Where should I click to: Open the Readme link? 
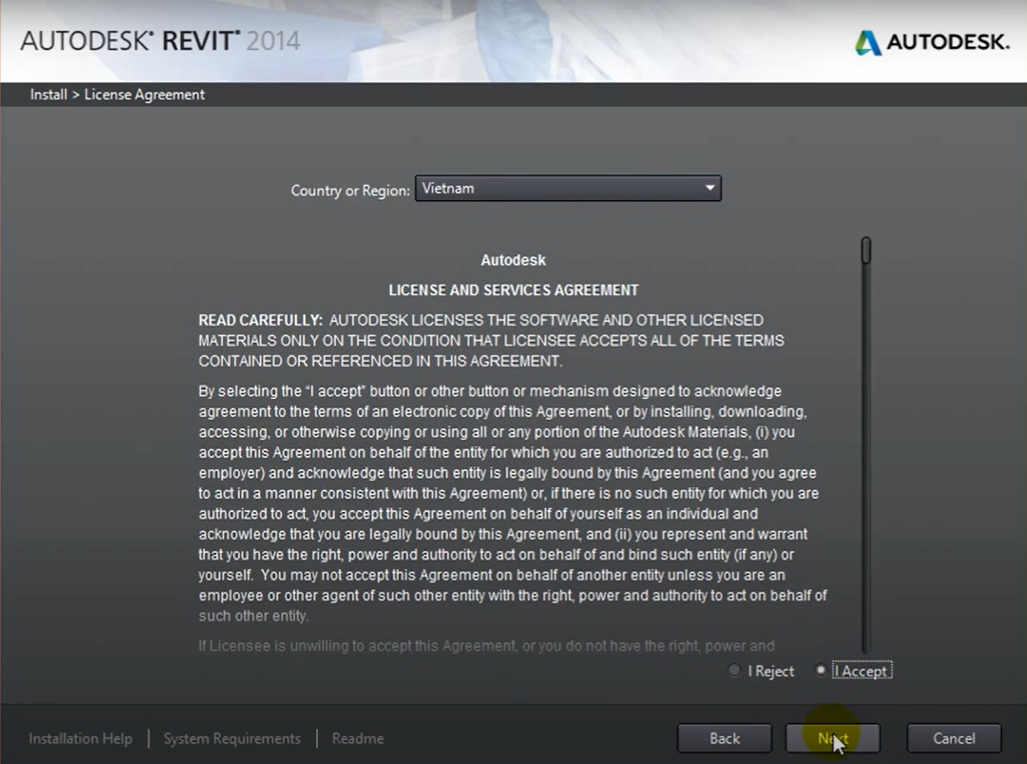point(357,738)
